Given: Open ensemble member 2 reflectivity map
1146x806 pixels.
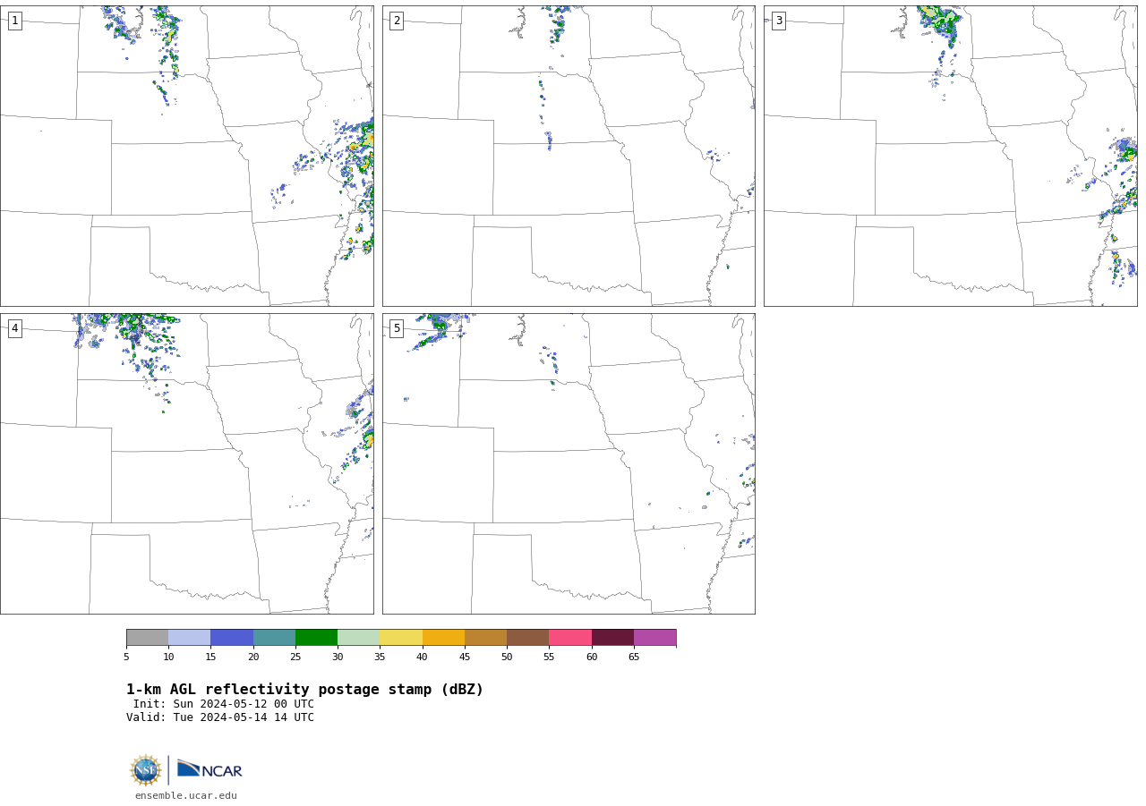Looking at the screenshot, I should click(569, 156).
